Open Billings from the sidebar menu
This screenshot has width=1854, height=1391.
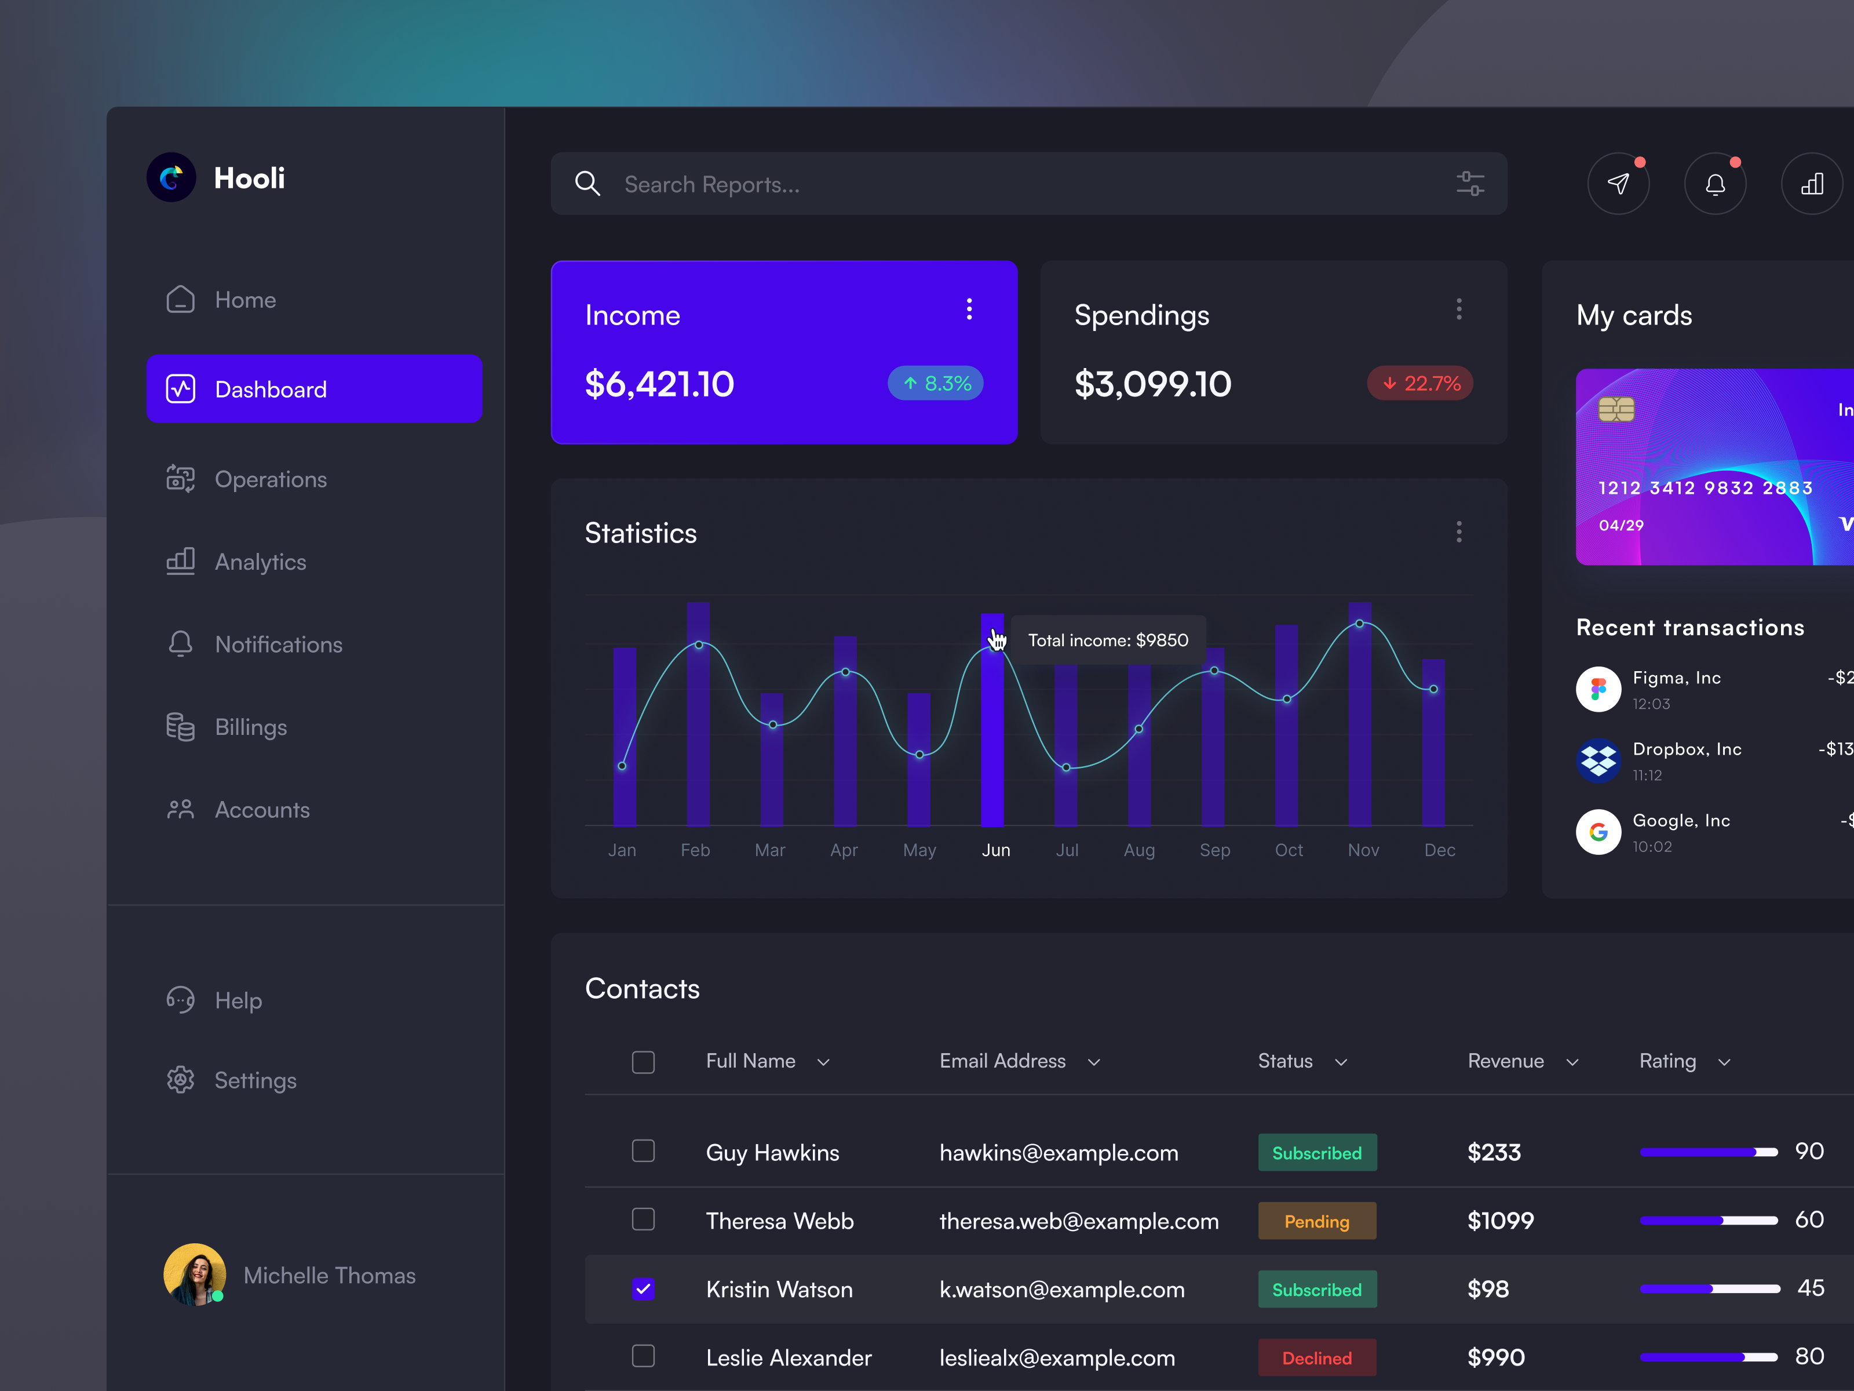[251, 727]
